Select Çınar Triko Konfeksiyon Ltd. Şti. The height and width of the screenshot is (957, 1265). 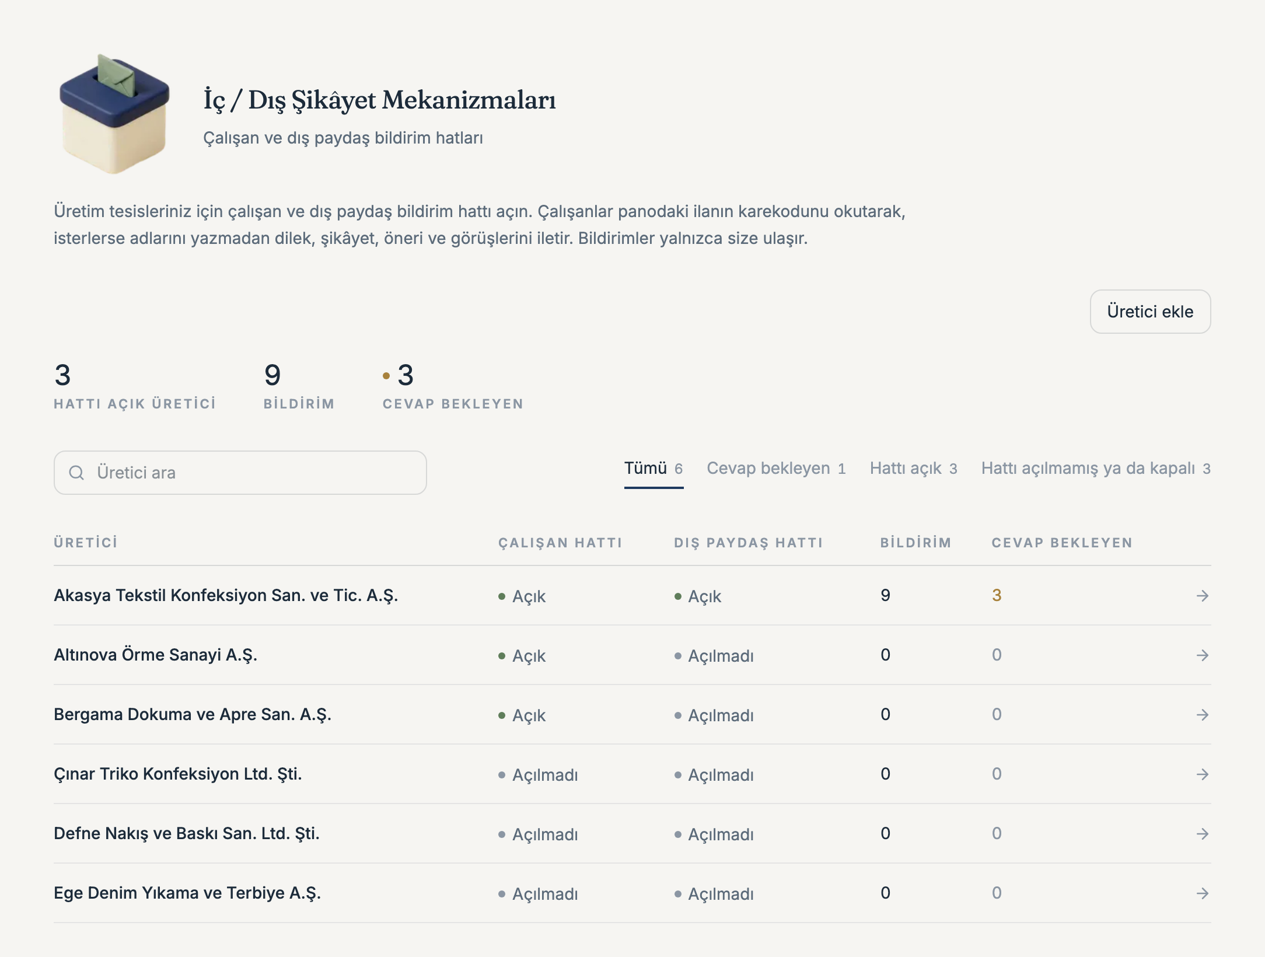pyautogui.click(x=178, y=774)
